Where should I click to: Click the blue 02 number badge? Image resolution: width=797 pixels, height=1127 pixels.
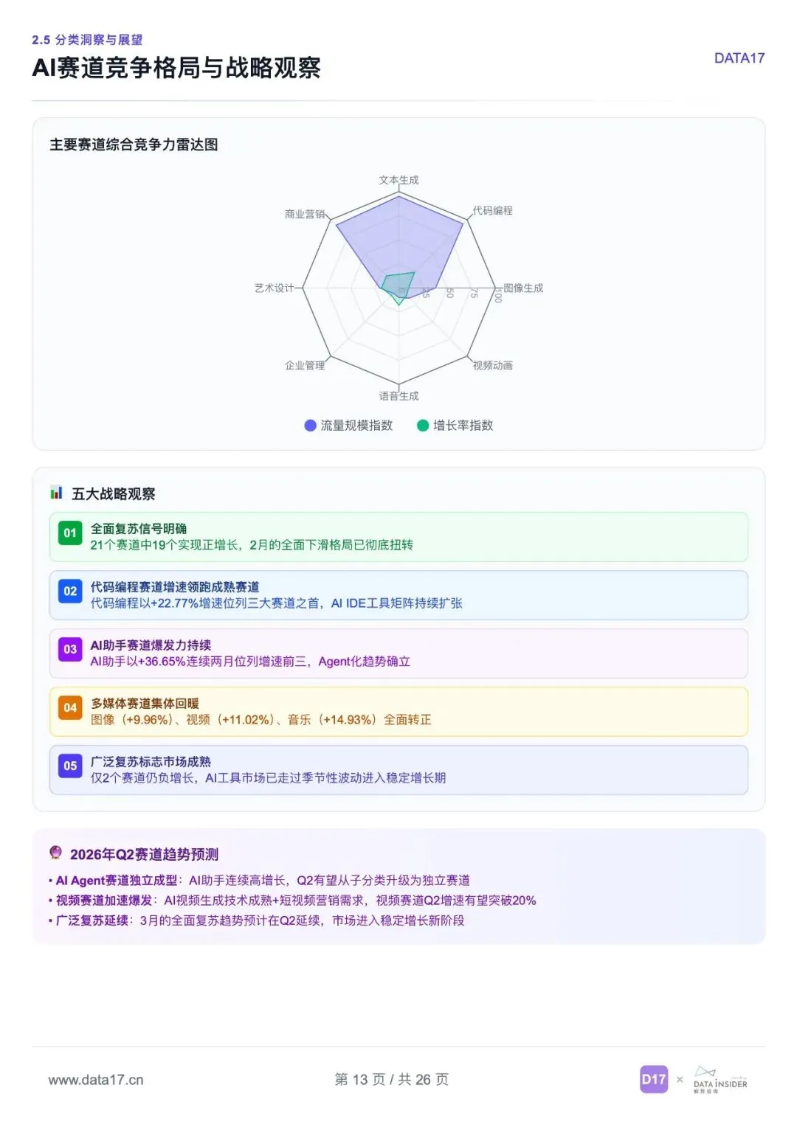click(70, 592)
